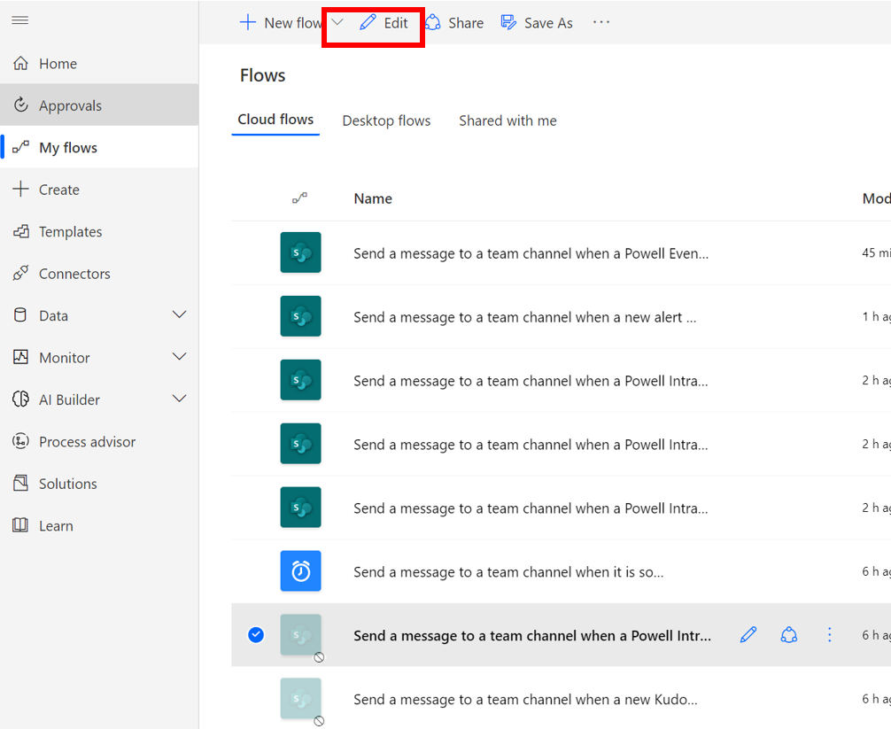Open Process advisor
Image resolution: width=891 pixels, height=729 pixels.
pos(74,442)
